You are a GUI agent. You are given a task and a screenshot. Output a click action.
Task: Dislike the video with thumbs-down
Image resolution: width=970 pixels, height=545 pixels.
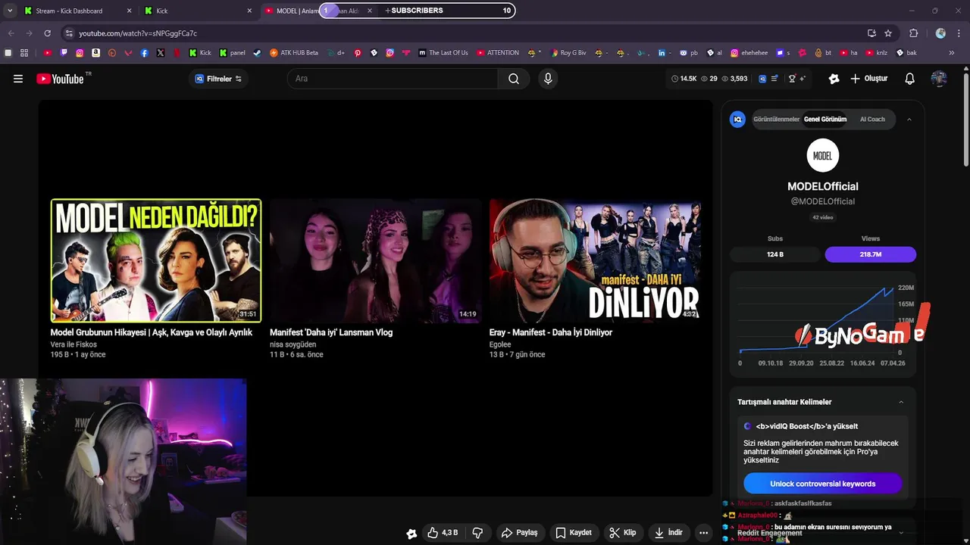[477, 533]
